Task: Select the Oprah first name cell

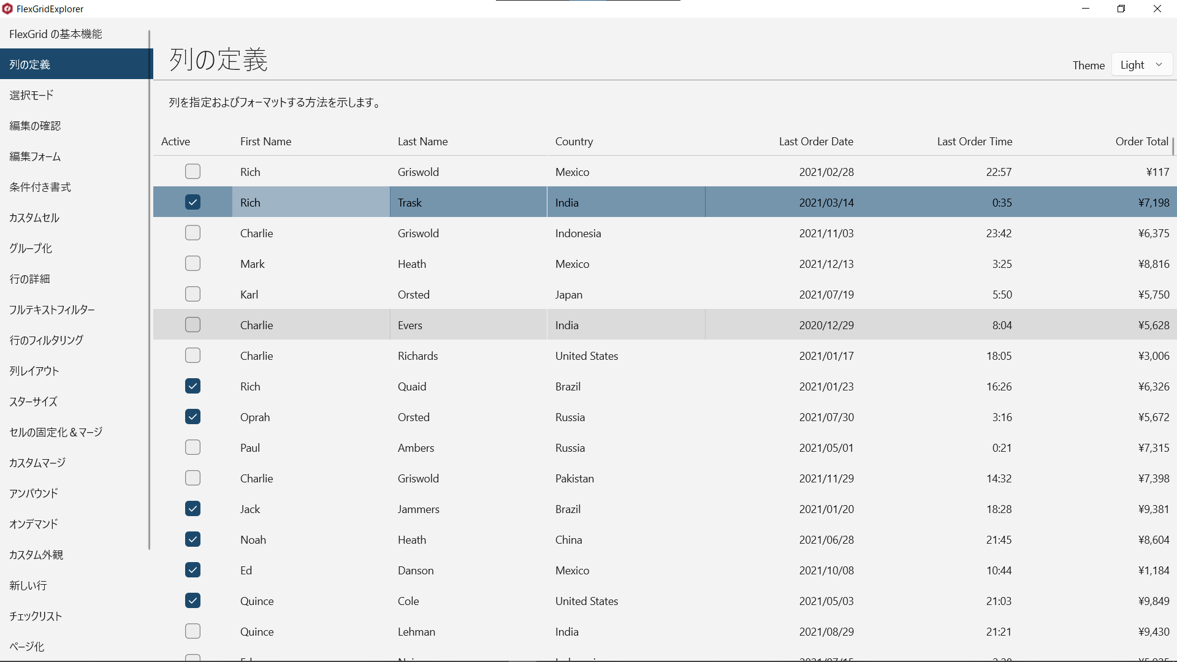Action: click(311, 417)
